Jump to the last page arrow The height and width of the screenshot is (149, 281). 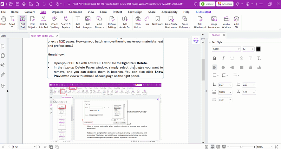(45, 147)
